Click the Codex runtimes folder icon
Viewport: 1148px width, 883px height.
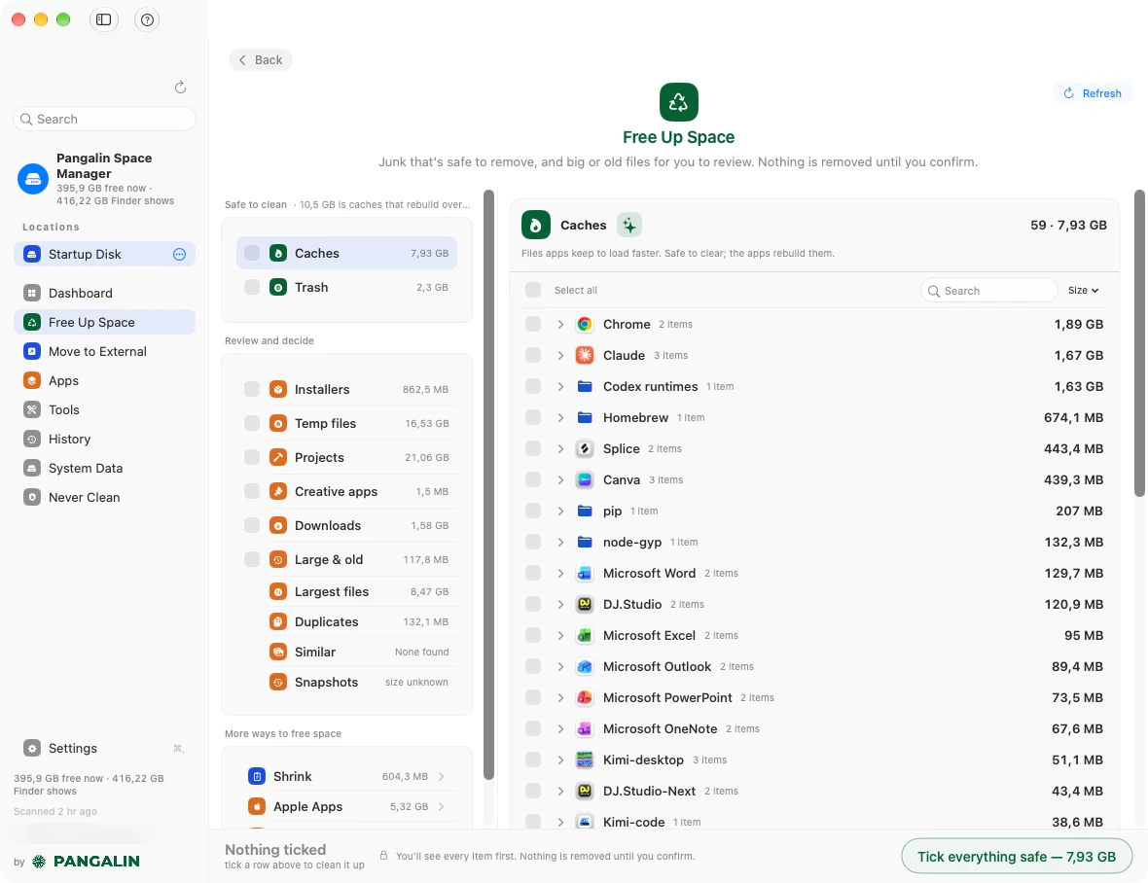[x=585, y=386]
